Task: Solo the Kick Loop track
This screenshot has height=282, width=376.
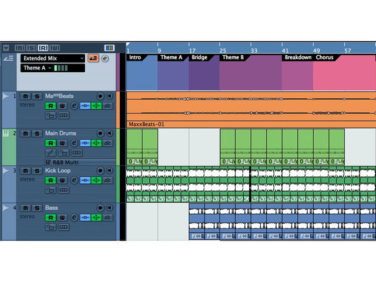Action: click(36, 171)
